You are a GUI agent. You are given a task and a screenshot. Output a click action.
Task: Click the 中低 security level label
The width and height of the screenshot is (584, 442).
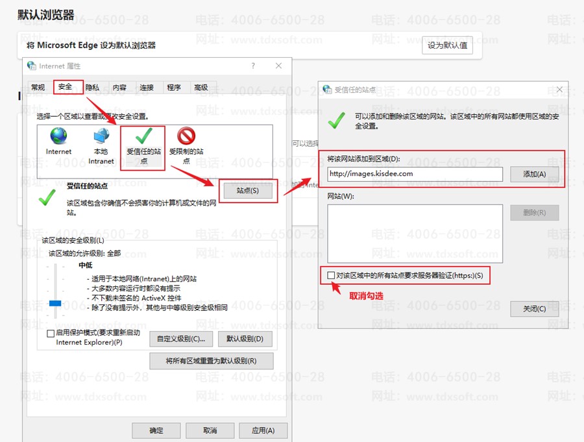coord(85,265)
